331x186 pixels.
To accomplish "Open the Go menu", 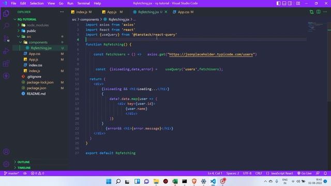I will [61, 4].
